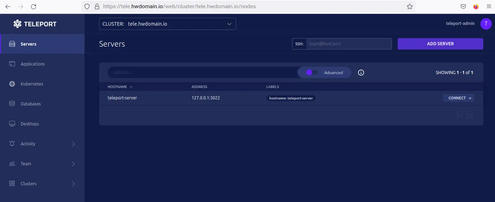Click the Teleport gear logo icon
The image size is (495, 202).
17,24
